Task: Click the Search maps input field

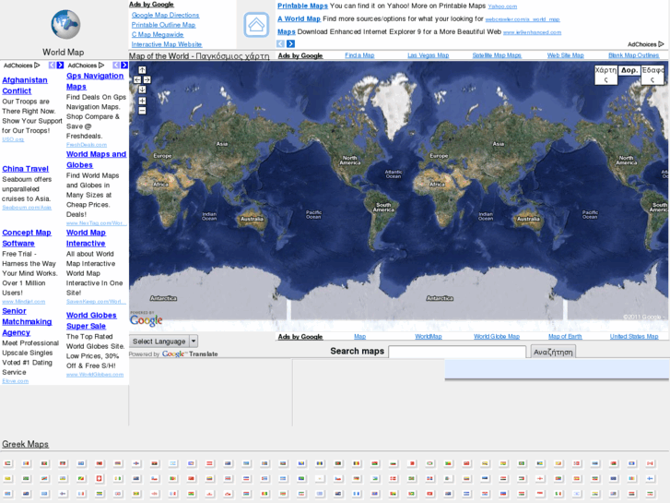Action: coord(457,352)
